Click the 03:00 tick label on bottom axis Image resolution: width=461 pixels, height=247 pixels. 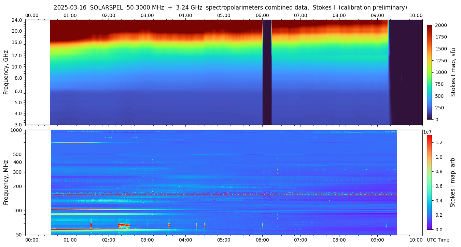coord(147,240)
